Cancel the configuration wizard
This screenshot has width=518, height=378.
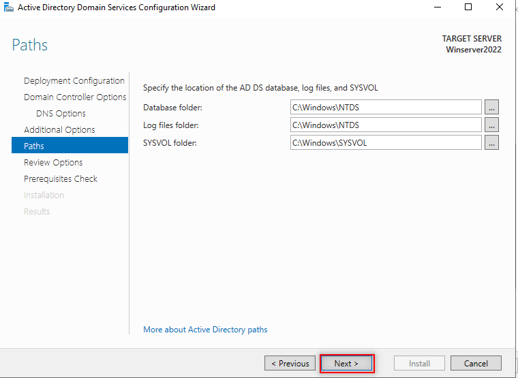[x=476, y=363]
